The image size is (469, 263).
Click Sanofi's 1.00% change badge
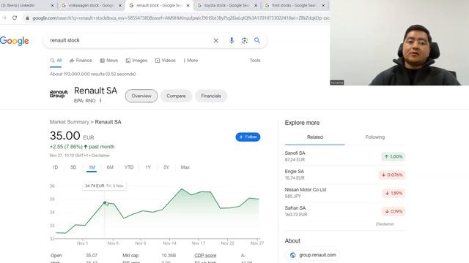[393, 156]
